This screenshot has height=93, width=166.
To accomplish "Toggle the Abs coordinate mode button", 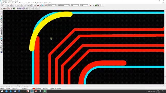I will [x=14, y=89].
